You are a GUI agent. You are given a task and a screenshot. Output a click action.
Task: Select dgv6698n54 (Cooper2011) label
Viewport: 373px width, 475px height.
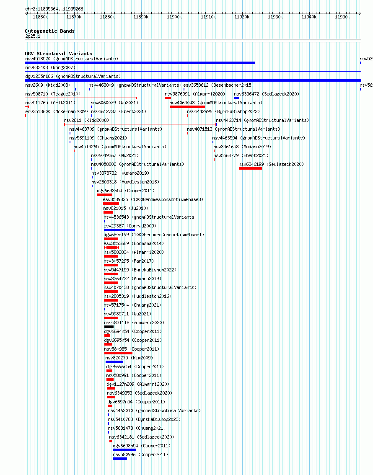point(142,446)
